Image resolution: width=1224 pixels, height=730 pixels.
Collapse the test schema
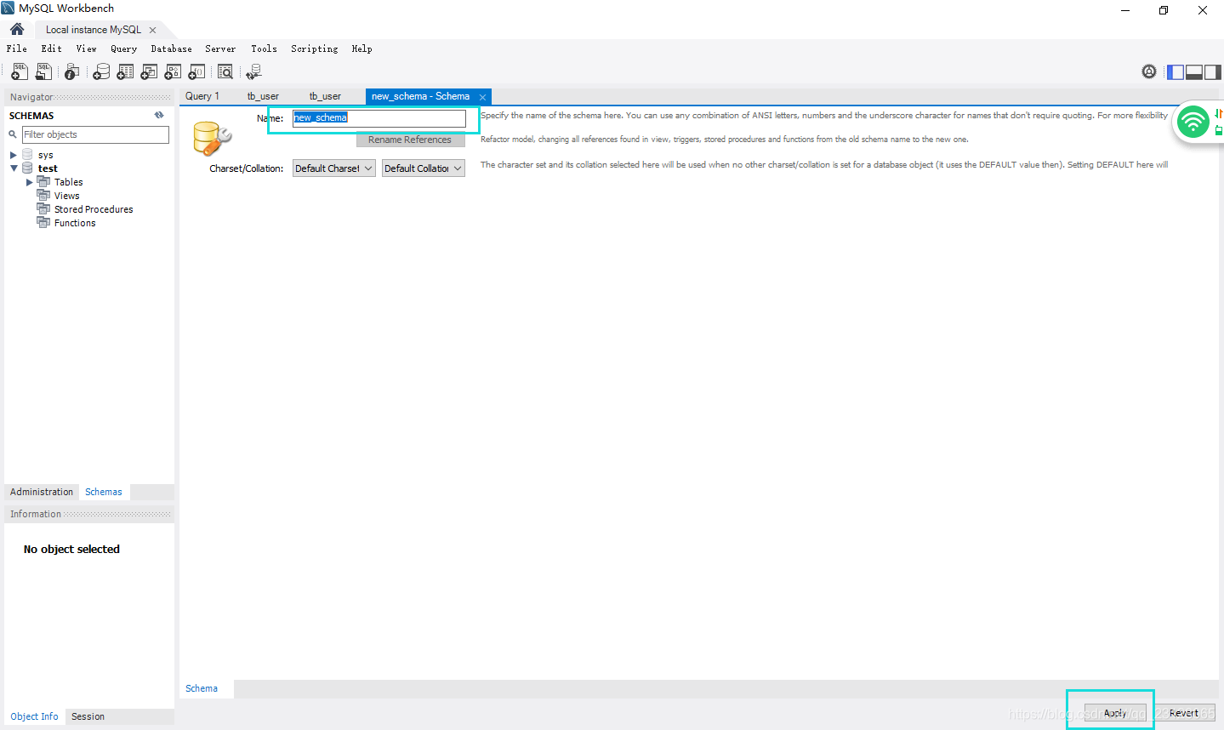14,168
